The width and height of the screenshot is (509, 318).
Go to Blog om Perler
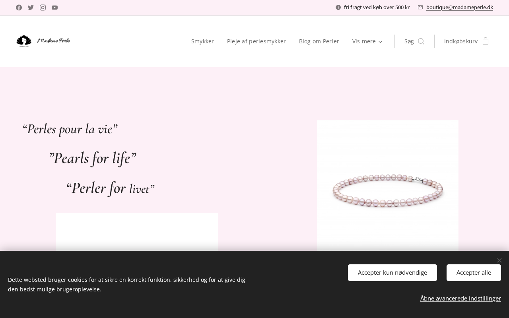coord(319,41)
